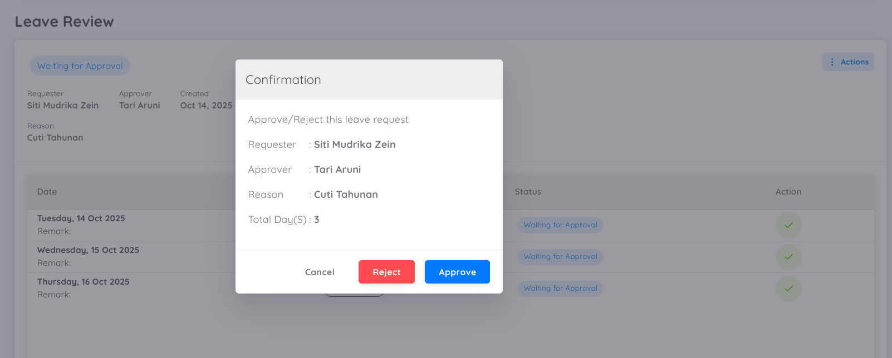Select the Action column header
The height and width of the screenshot is (358, 892).
pos(788,192)
